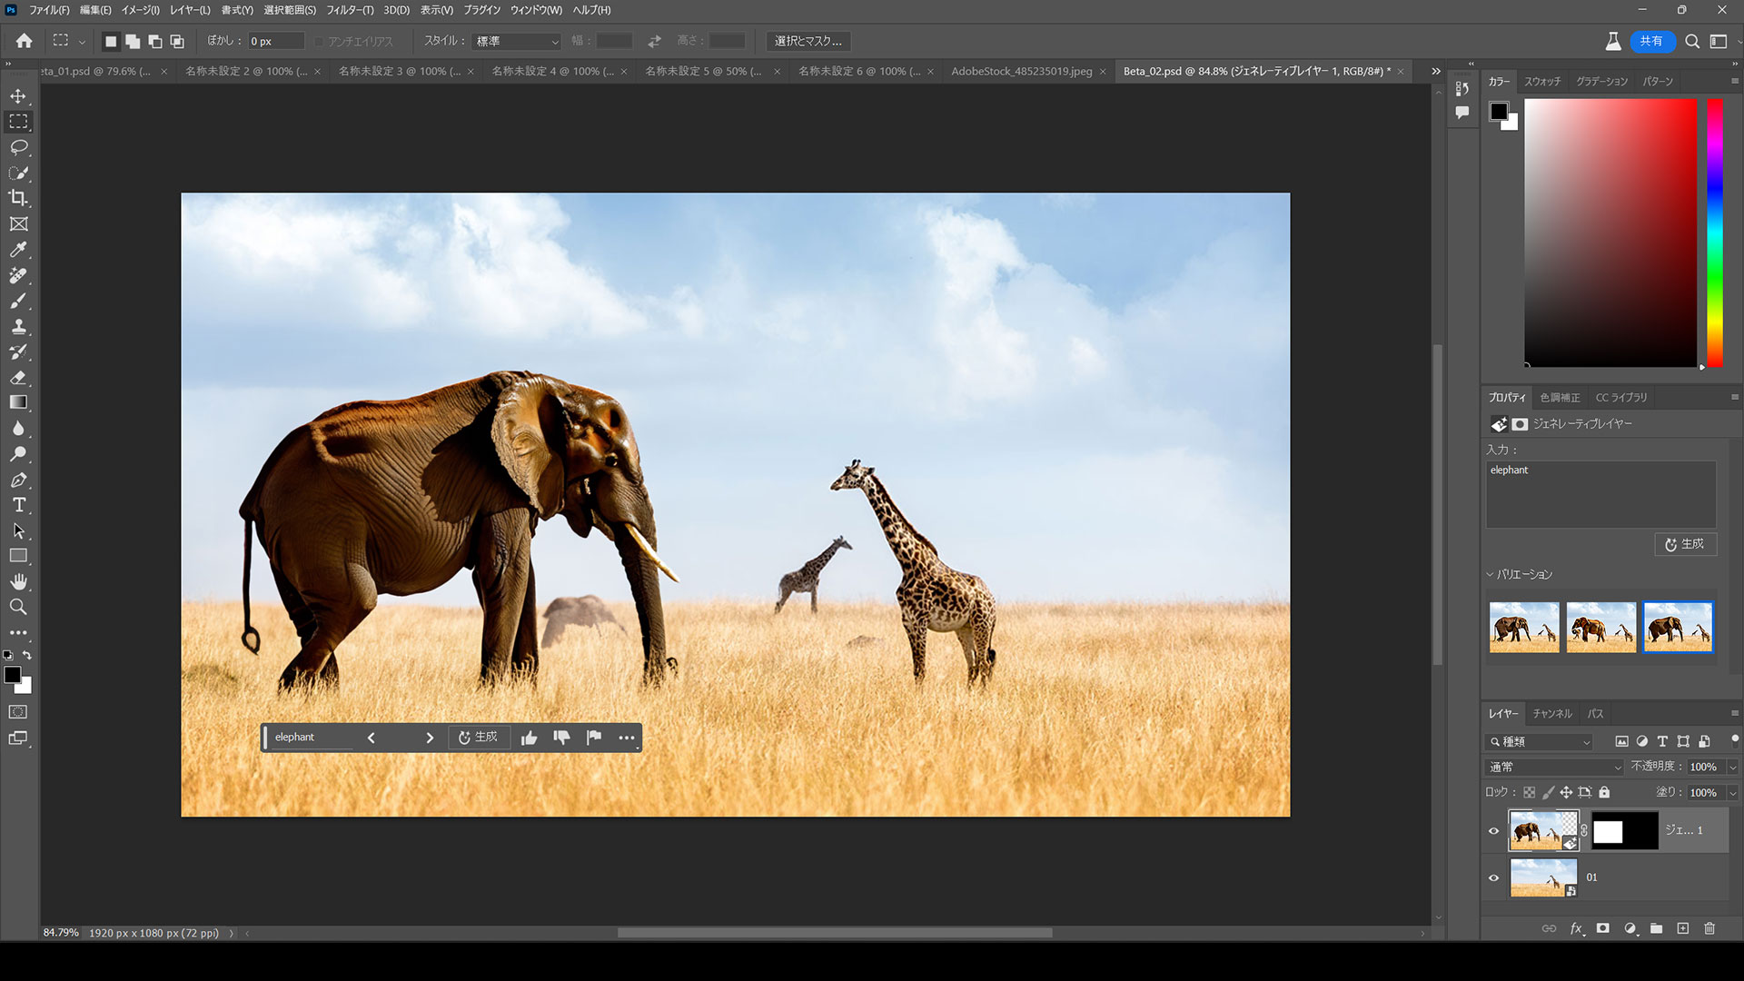This screenshot has width=1744, height=981.
Task: Open the スタイル dropdown set to 標準
Action: [517, 42]
